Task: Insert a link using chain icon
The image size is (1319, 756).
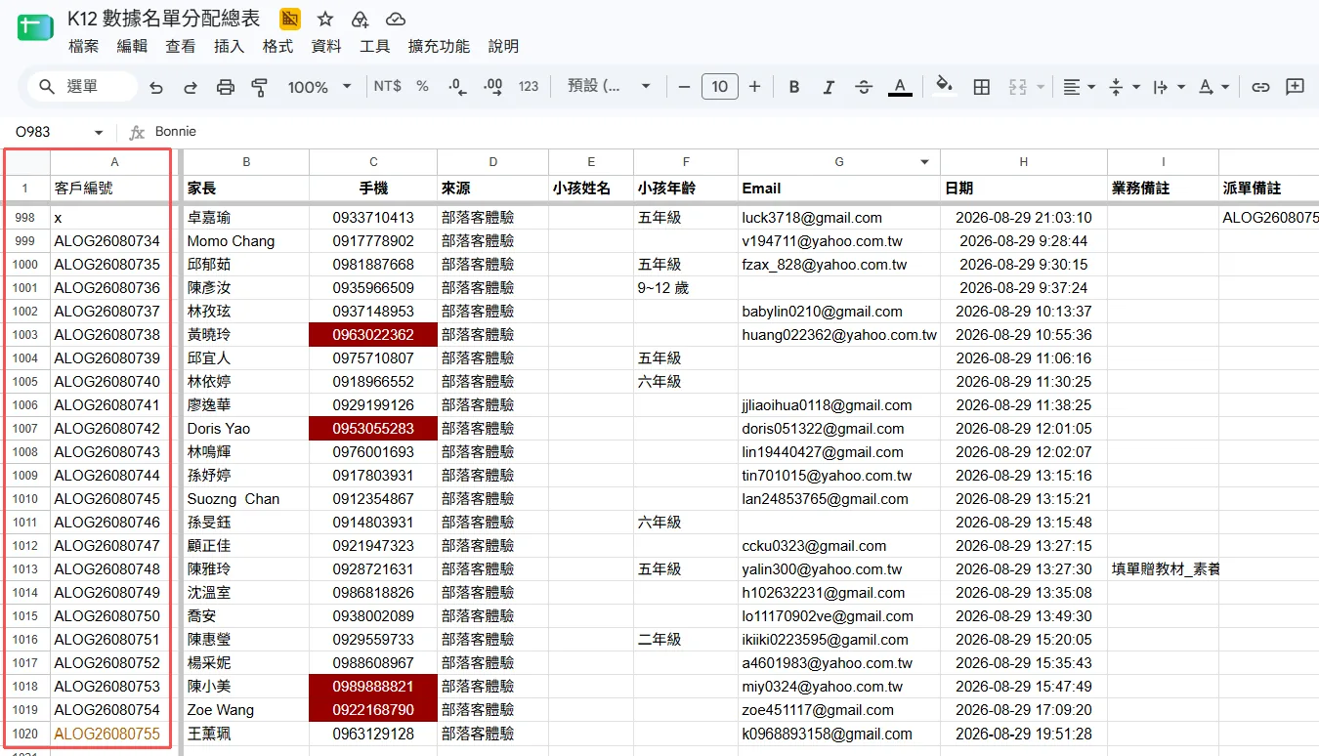Action: tap(1260, 87)
